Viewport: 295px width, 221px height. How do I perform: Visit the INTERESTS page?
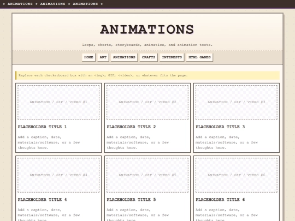(172, 57)
